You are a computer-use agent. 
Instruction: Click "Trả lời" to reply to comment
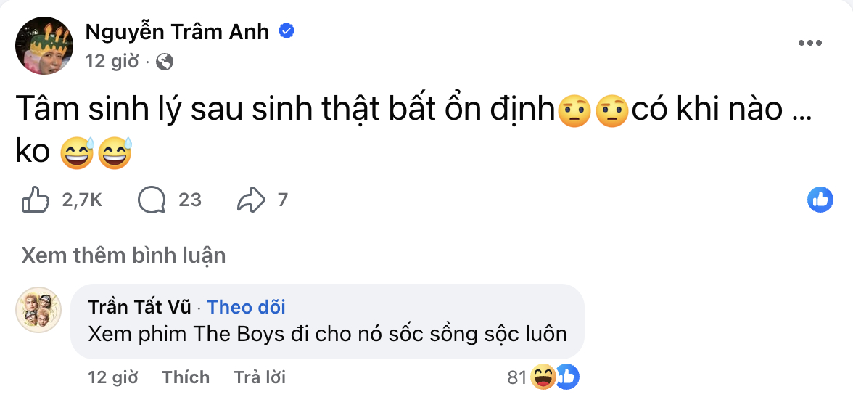260,377
